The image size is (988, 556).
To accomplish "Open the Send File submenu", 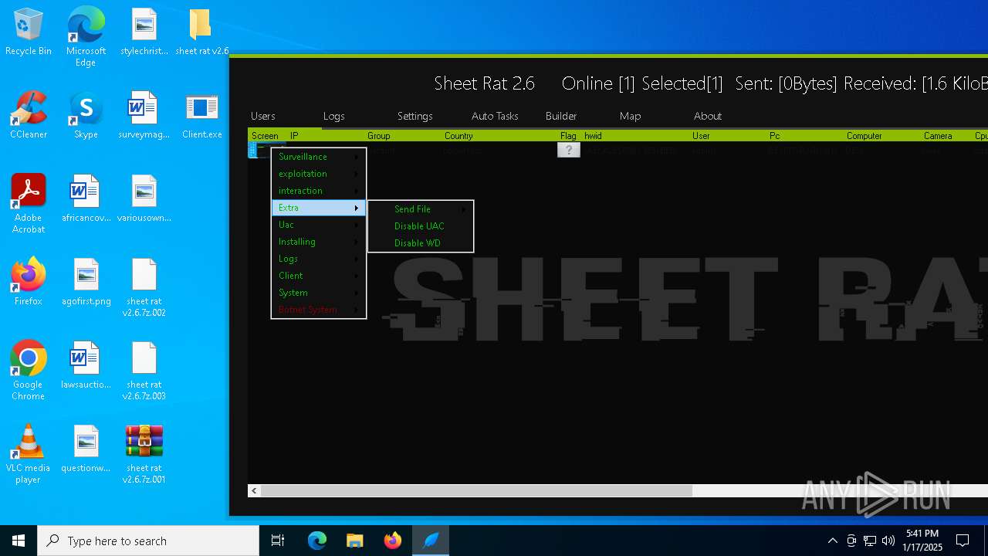I will [x=421, y=209].
